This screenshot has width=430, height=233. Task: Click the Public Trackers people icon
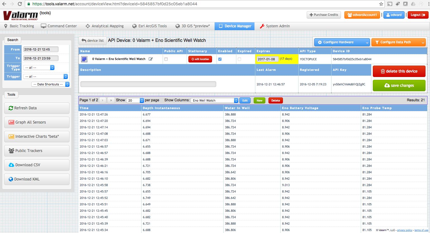[x=11, y=151]
